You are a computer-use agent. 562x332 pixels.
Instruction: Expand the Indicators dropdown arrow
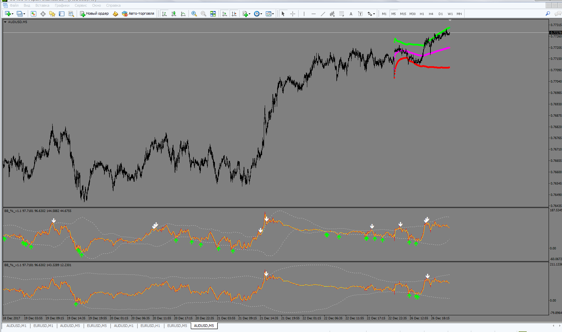250,14
